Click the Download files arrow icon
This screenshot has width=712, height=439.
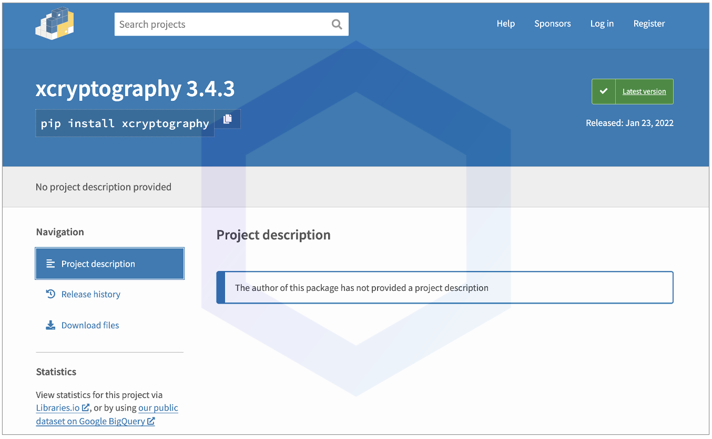pos(50,325)
